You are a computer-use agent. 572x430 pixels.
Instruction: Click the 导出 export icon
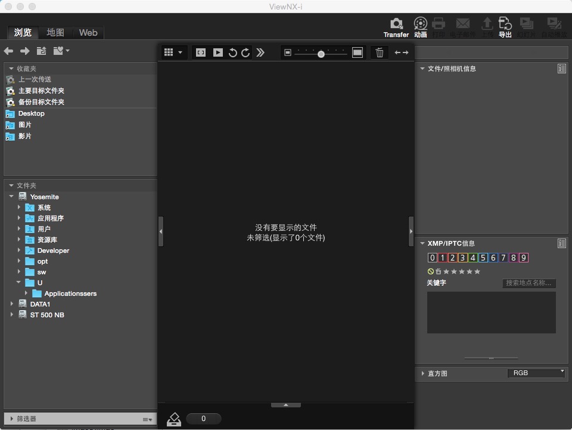pyautogui.click(x=505, y=24)
